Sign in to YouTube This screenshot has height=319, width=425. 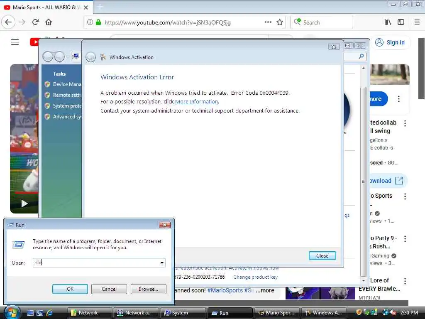click(x=390, y=42)
